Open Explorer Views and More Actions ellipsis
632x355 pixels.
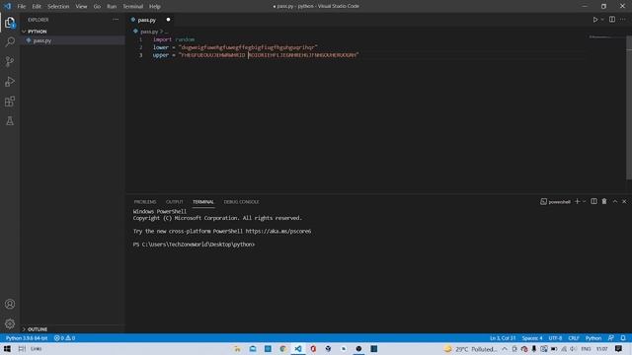pos(116,20)
